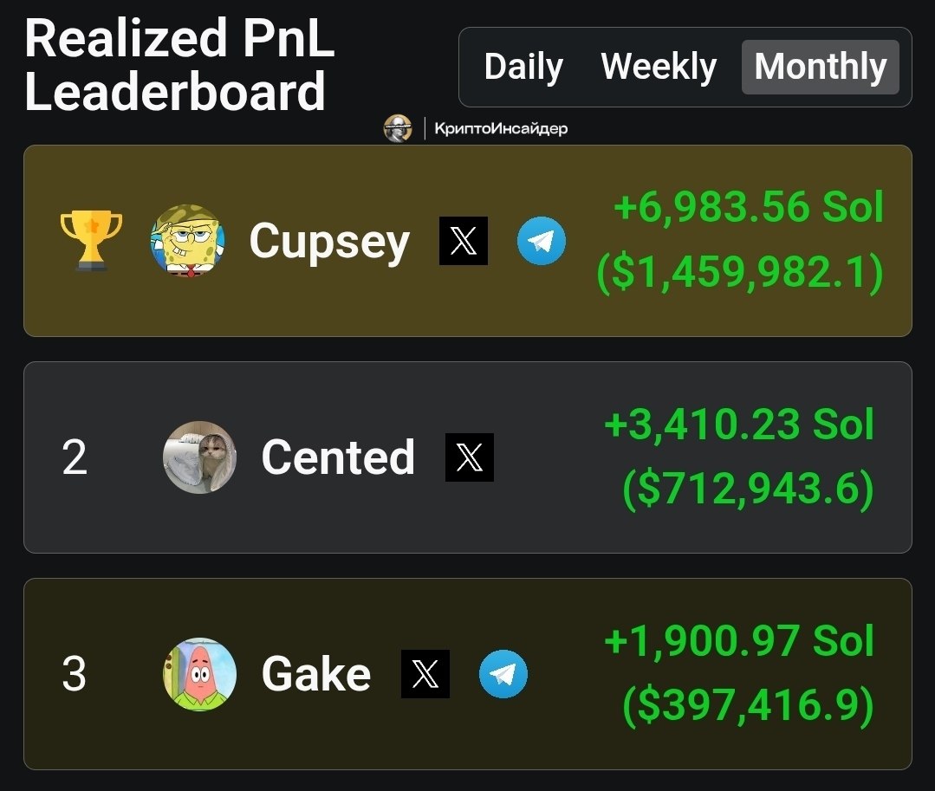935x791 pixels.
Task: Open the Cupsey trader name link
Action: coord(329,242)
